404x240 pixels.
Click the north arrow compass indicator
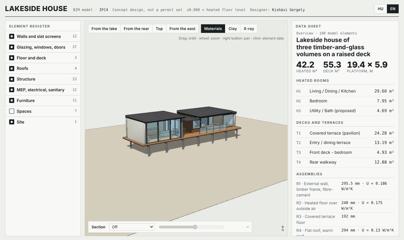coord(282,228)
